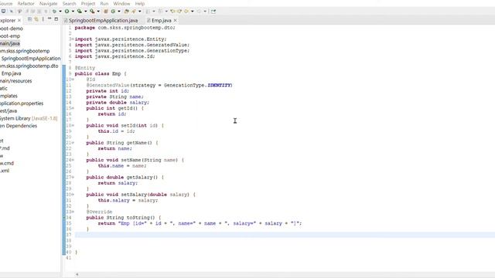495x278 pixels.
Task: Collapse the getSalary method fold marker
Action: pos(73,177)
